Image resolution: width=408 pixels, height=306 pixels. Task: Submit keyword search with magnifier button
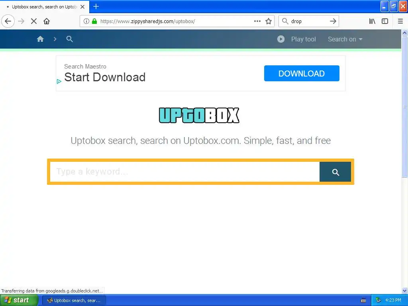coord(335,172)
